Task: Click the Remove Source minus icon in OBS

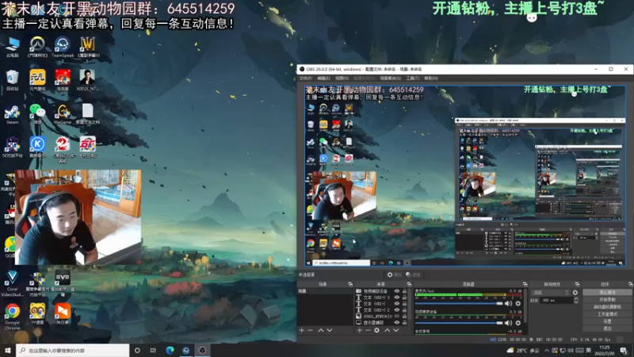Action: pyautogui.click(x=368, y=330)
